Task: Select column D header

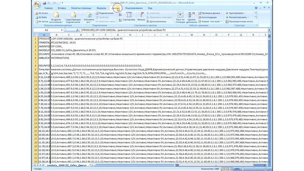Action: [81, 35]
